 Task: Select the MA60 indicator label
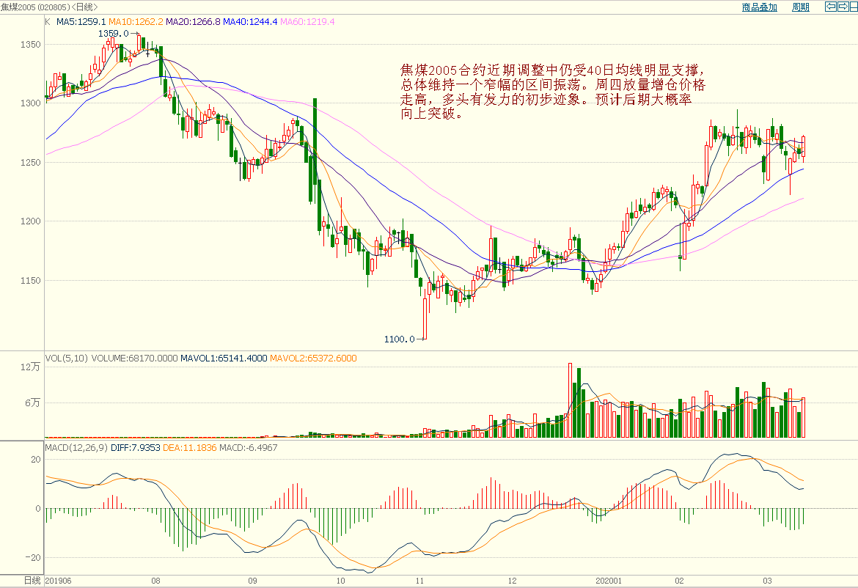308,22
